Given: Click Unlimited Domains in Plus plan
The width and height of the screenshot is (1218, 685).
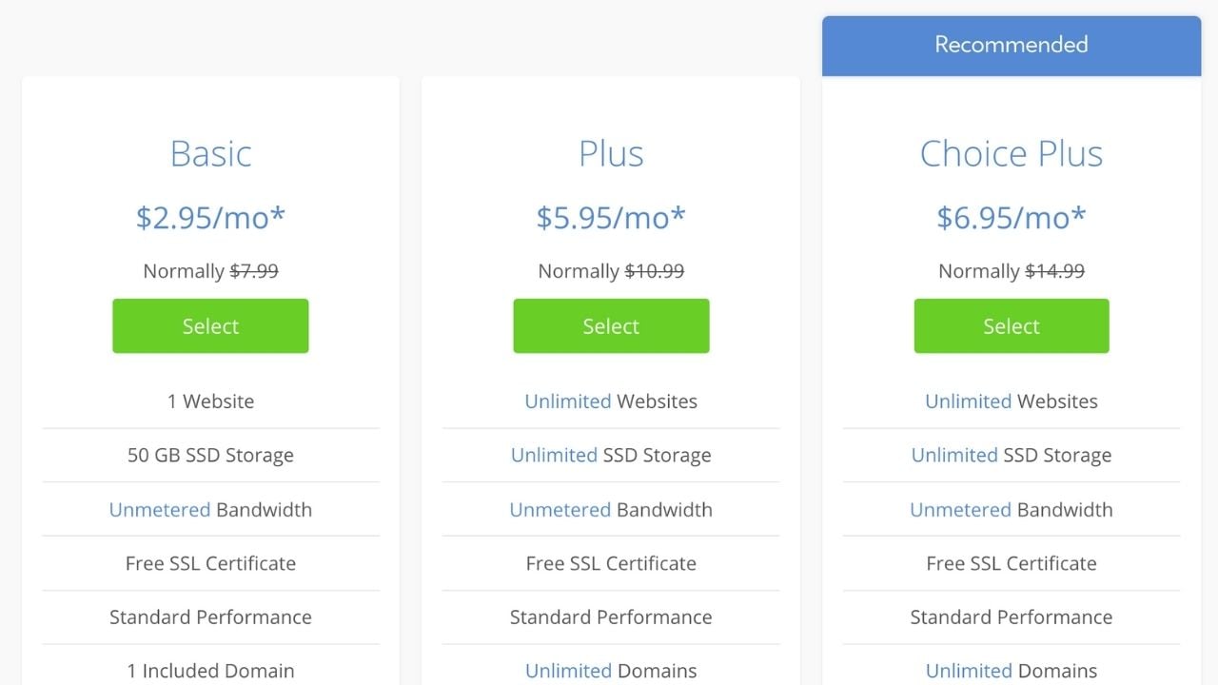Looking at the screenshot, I should [x=611, y=671].
